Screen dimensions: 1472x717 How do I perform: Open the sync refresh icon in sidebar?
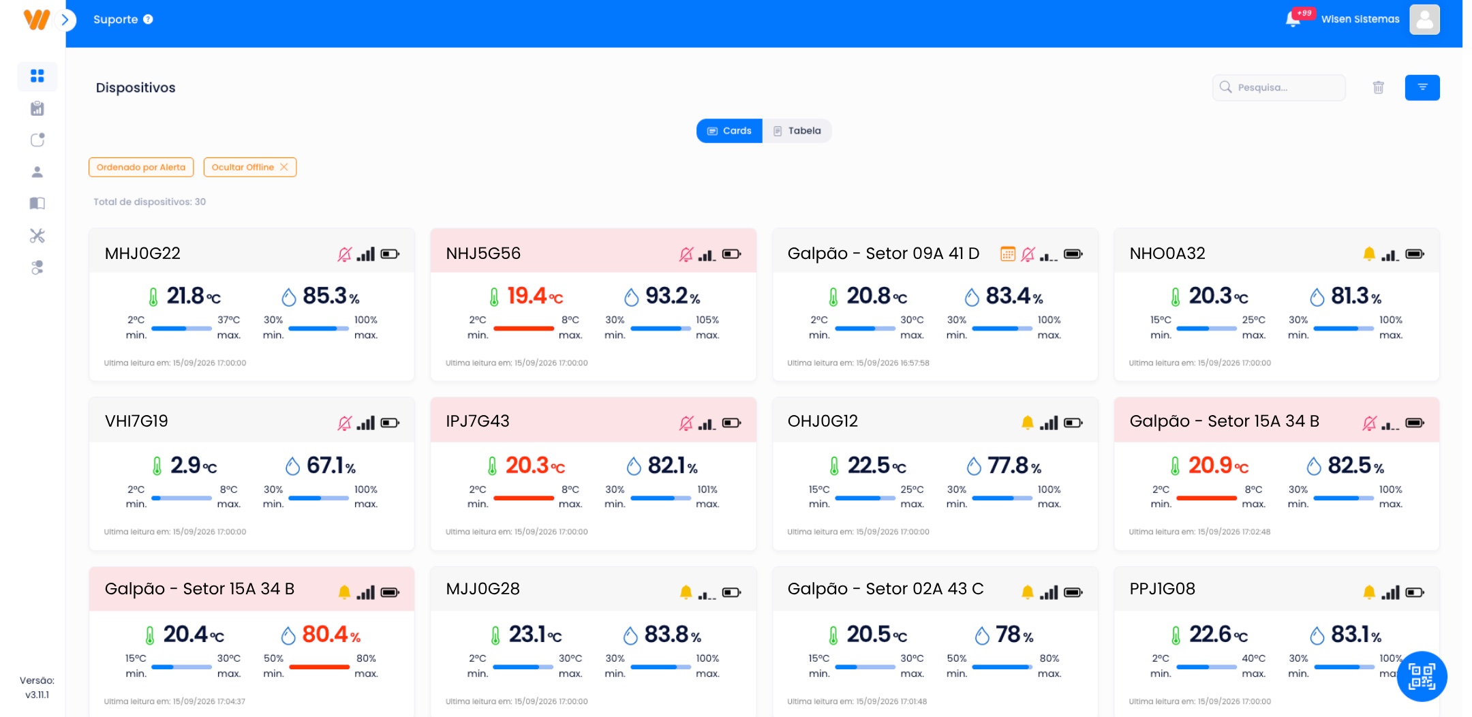coord(37,140)
